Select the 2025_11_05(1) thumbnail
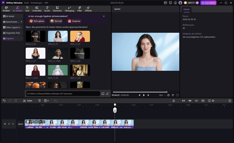 click(35, 70)
